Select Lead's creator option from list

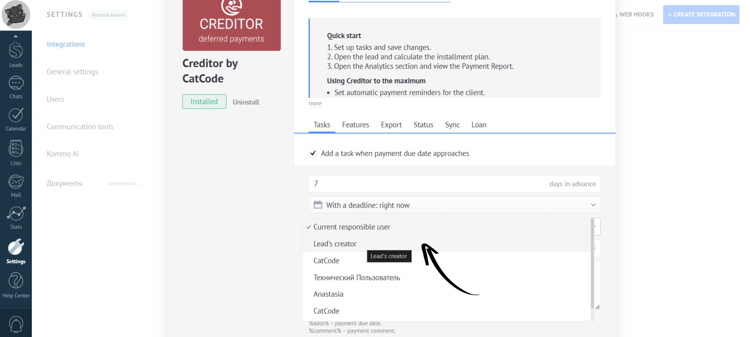(335, 244)
